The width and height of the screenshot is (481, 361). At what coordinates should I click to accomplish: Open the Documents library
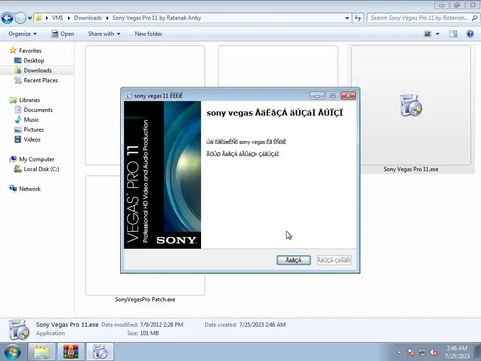pyautogui.click(x=39, y=110)
